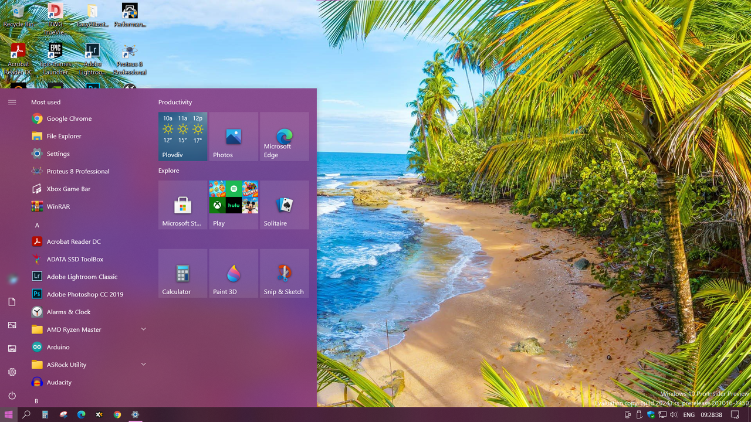Open Acrobat Reader DC in the app list
Screen dimensions: 751x422
pyautogui.click(x=88, y=241)
